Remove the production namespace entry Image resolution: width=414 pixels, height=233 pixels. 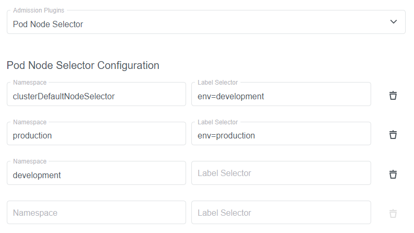click(393, 134)
